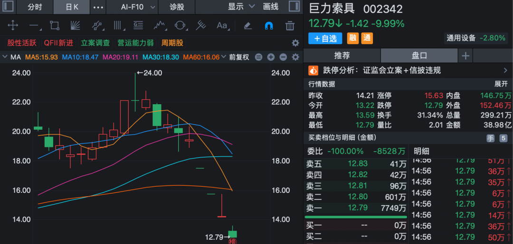This screenshot has height=244, width=513.
Task: Click the 股性活跃 tag
Action: pos(22,43)
